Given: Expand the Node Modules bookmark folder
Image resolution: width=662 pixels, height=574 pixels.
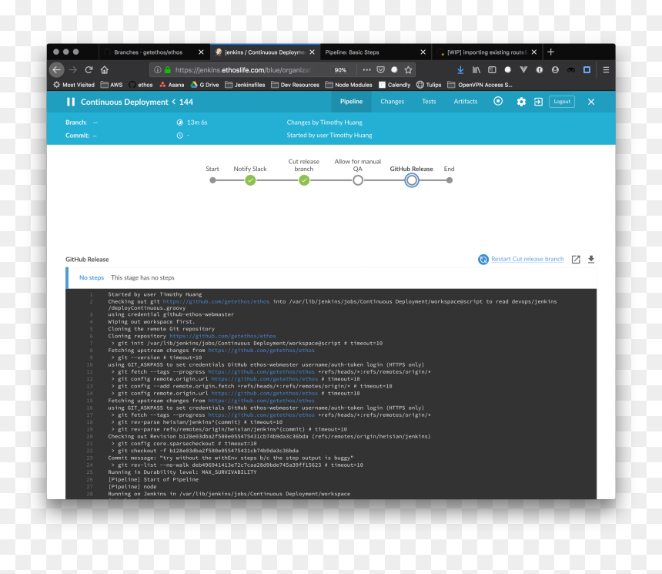Looking at the screenshot, I should (349, 85).
